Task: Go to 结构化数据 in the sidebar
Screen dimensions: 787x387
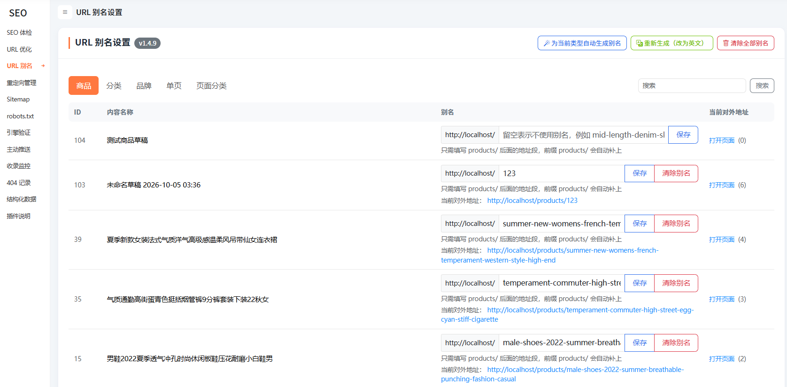Action: pos(21,199)
